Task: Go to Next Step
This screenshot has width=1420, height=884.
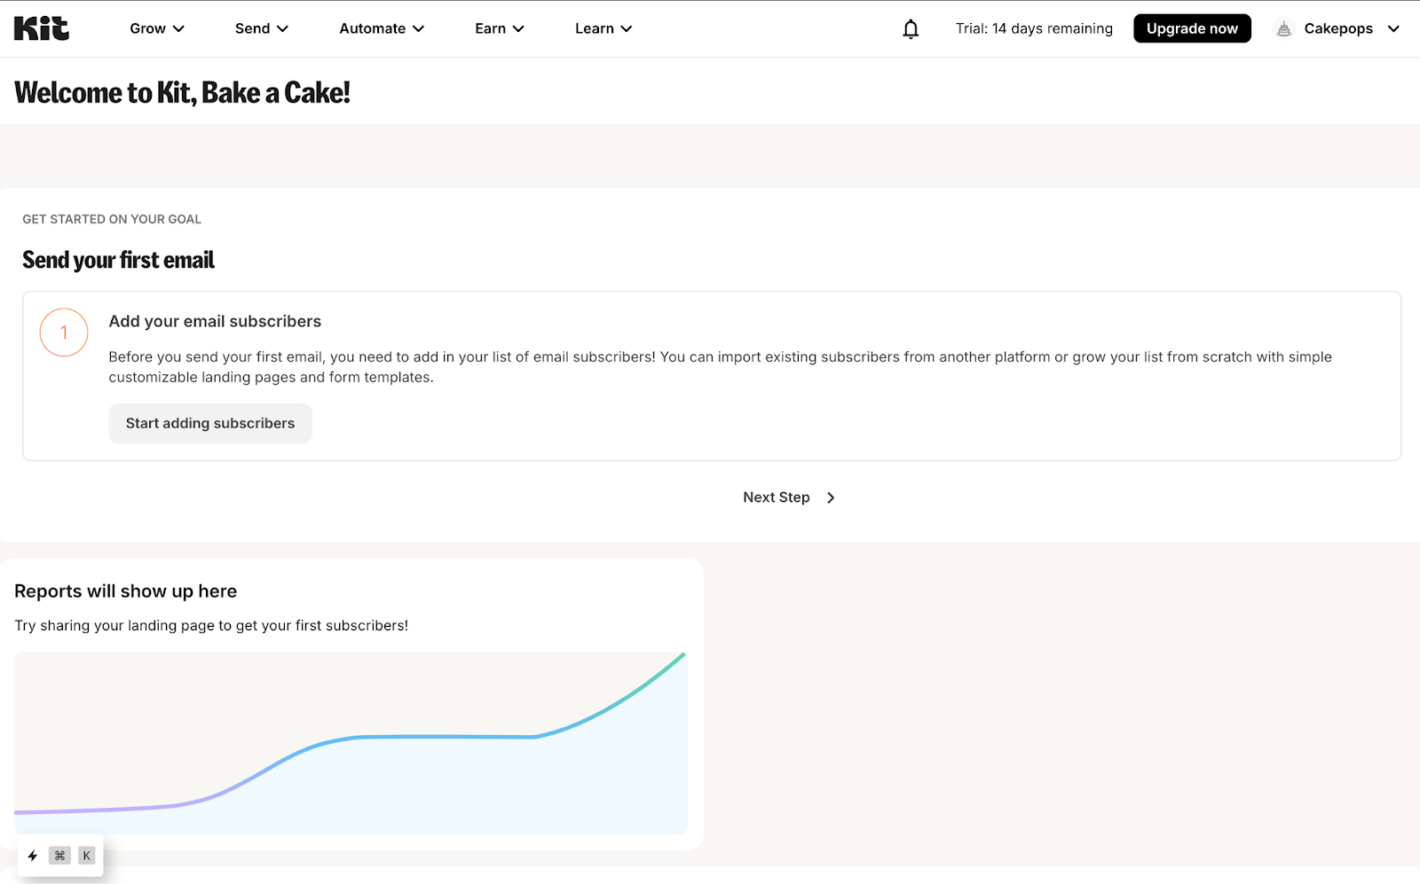Action: pos(777,497)
